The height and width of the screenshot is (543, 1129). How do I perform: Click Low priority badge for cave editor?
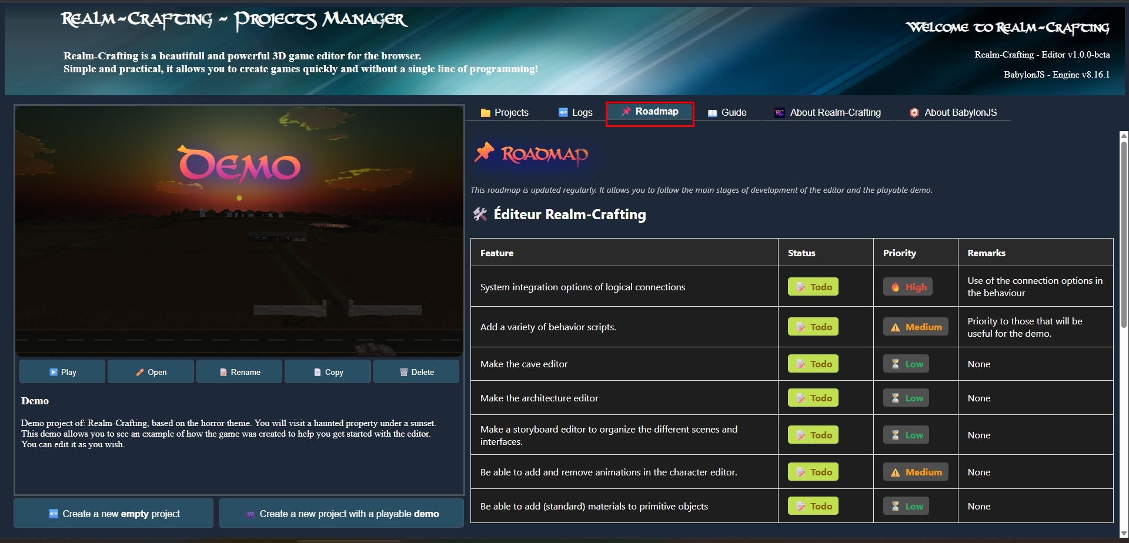906,364
